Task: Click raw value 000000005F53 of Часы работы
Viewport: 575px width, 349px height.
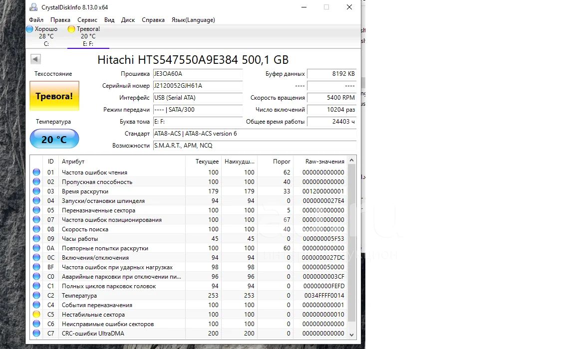Action: point(323,239)
